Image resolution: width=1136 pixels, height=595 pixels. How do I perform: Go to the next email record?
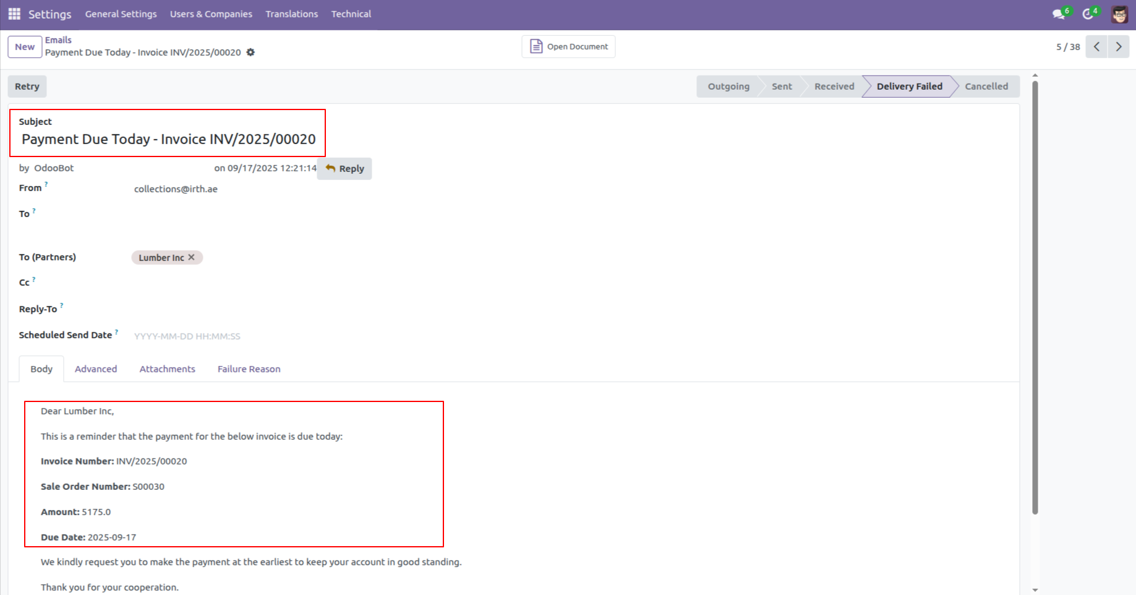1119,47
